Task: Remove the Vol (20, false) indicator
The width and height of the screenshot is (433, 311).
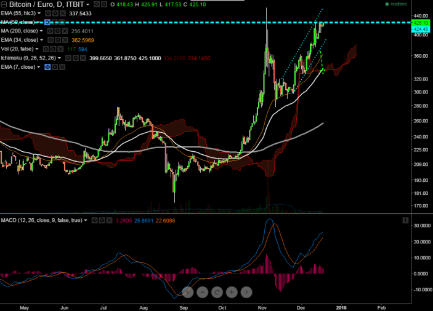Action: click(61, 49)
